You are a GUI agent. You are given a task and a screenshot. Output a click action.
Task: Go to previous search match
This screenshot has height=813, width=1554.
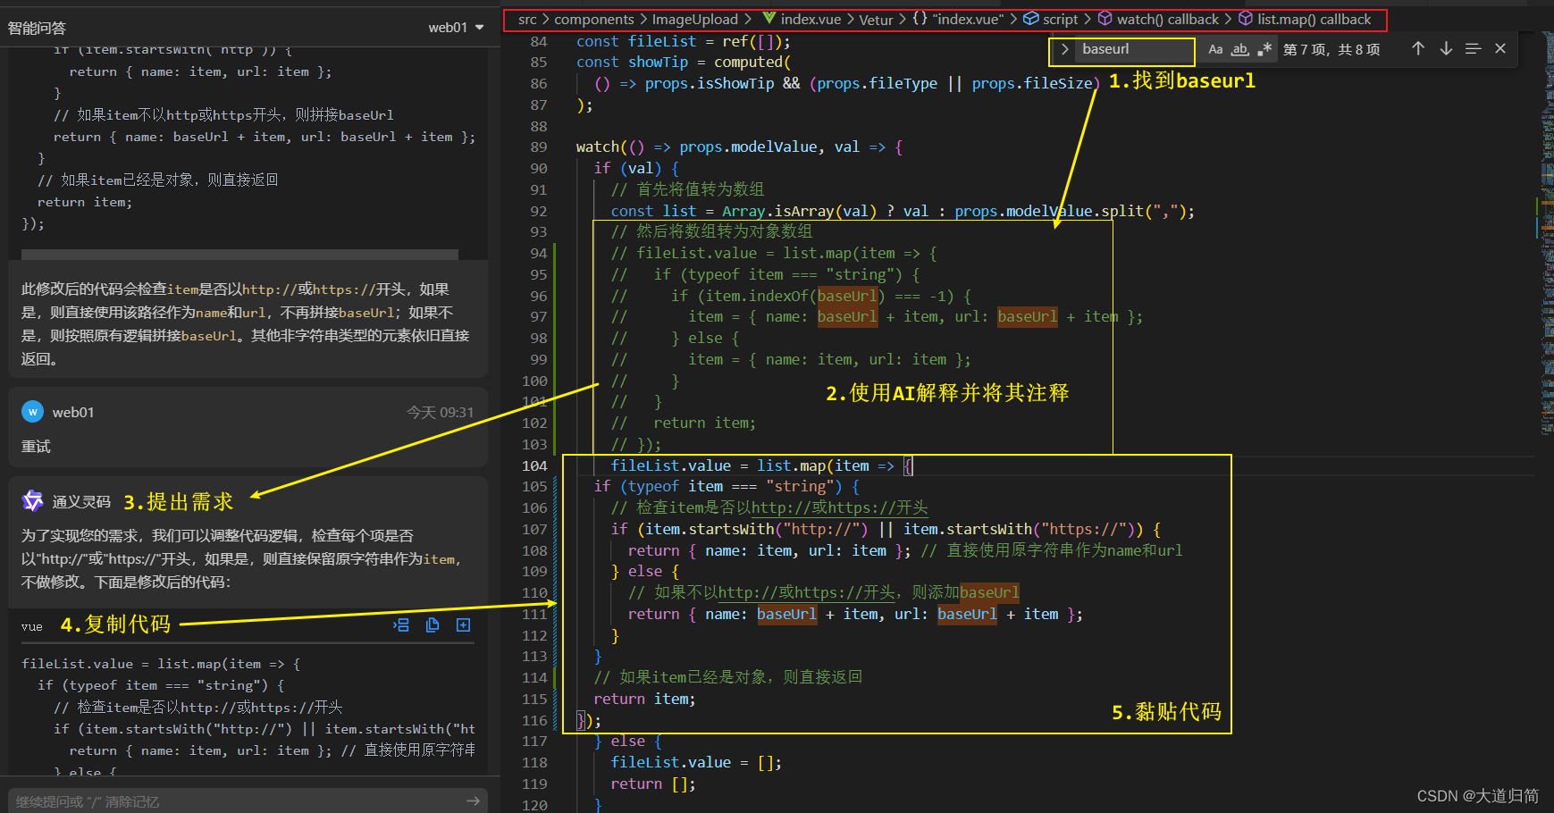point(1418,49)
